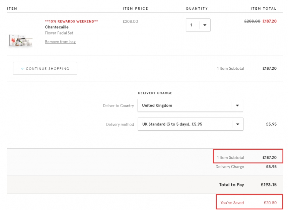Click the Continue Shopping button

[x=45, y=68]
